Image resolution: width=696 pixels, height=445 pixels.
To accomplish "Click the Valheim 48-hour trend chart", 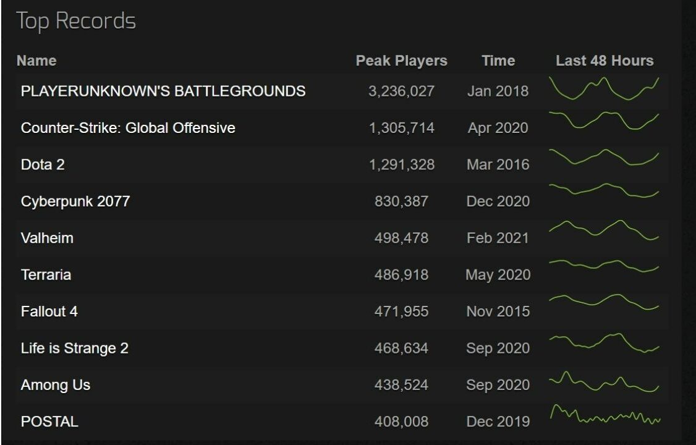I will click(604, 230).
